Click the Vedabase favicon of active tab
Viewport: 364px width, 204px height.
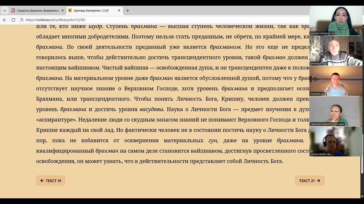pos(70,10)
